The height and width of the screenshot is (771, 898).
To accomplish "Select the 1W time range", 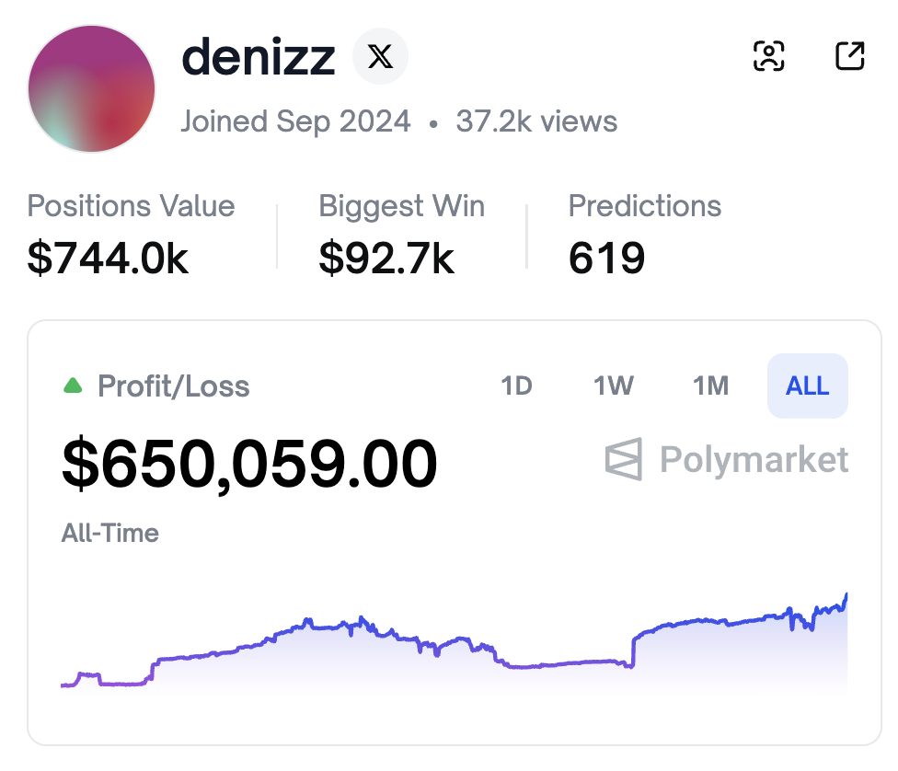I will tap(614, 385).
